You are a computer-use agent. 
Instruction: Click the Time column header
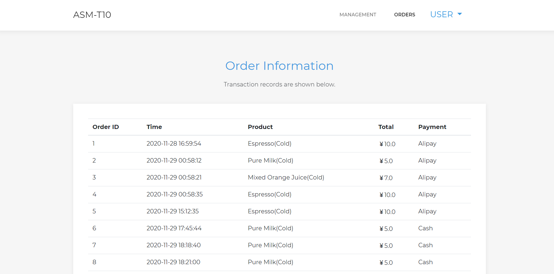[x=154, y=127]
